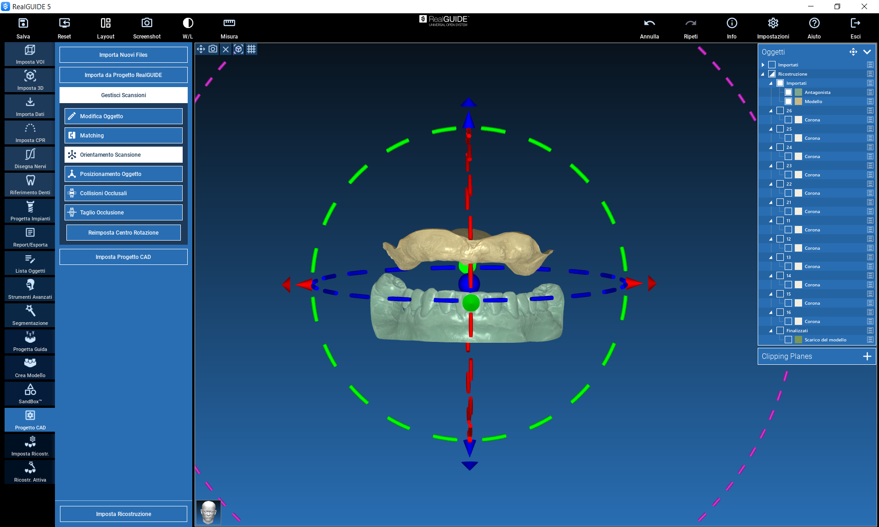
Task: Toggle the Modello object checkbox
Action: pyautogui.click(x=788, y=101)
